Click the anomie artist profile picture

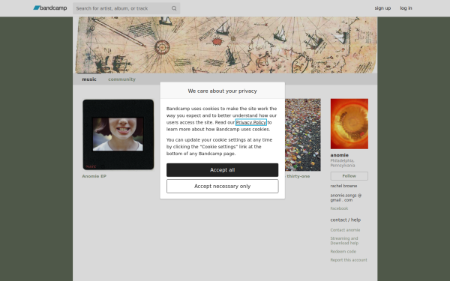(349, 124)
